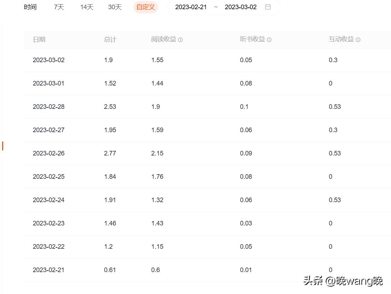Click info icon next to 听书收益

[269, 40]
